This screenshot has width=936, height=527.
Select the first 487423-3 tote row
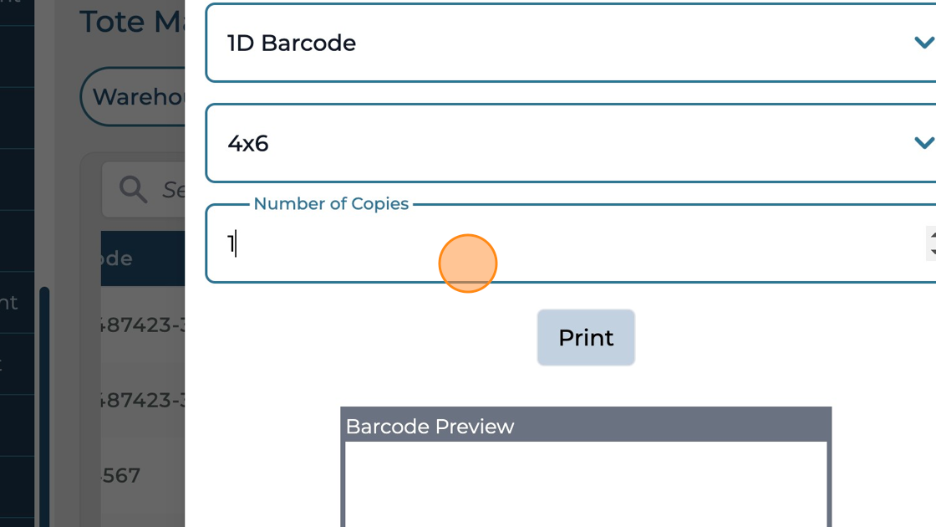point(142,325)
